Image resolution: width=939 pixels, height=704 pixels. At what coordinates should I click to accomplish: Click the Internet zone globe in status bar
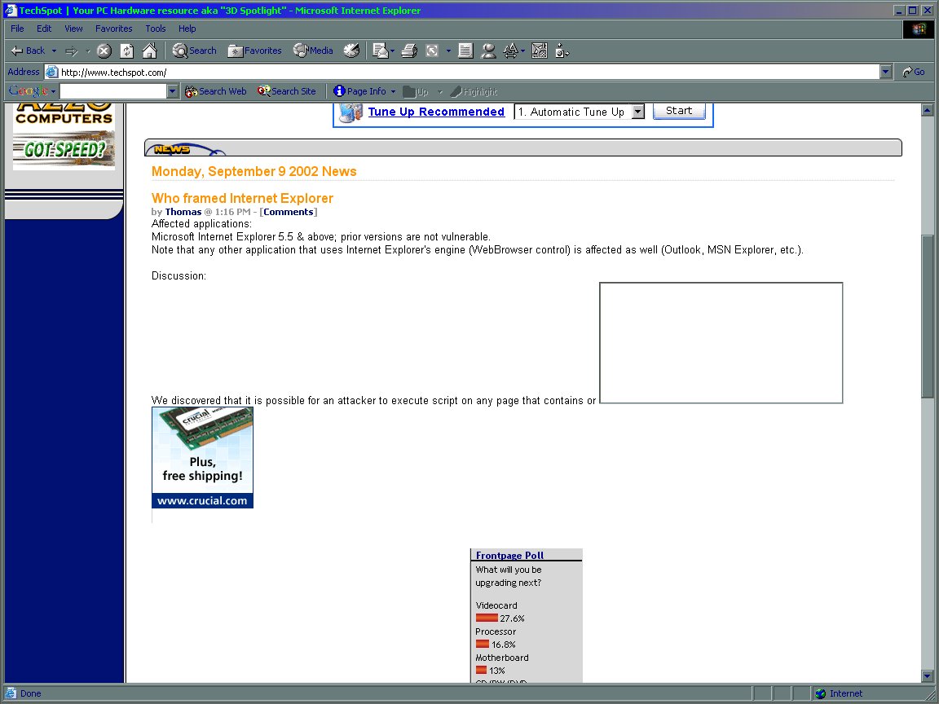pyautogui.click(x=821, y=694)
